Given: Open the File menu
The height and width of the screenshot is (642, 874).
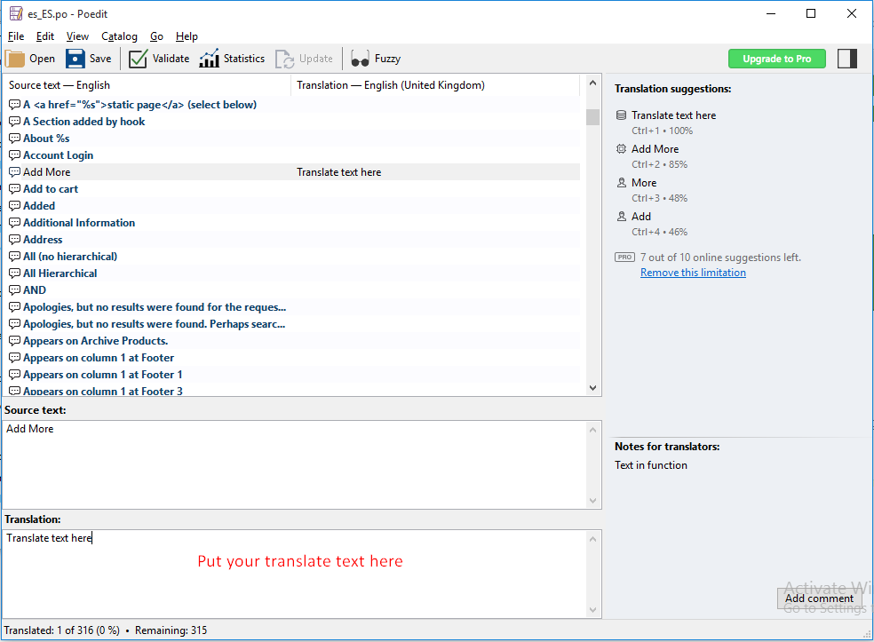Looking at the screenshot, I should coord(16,36).
